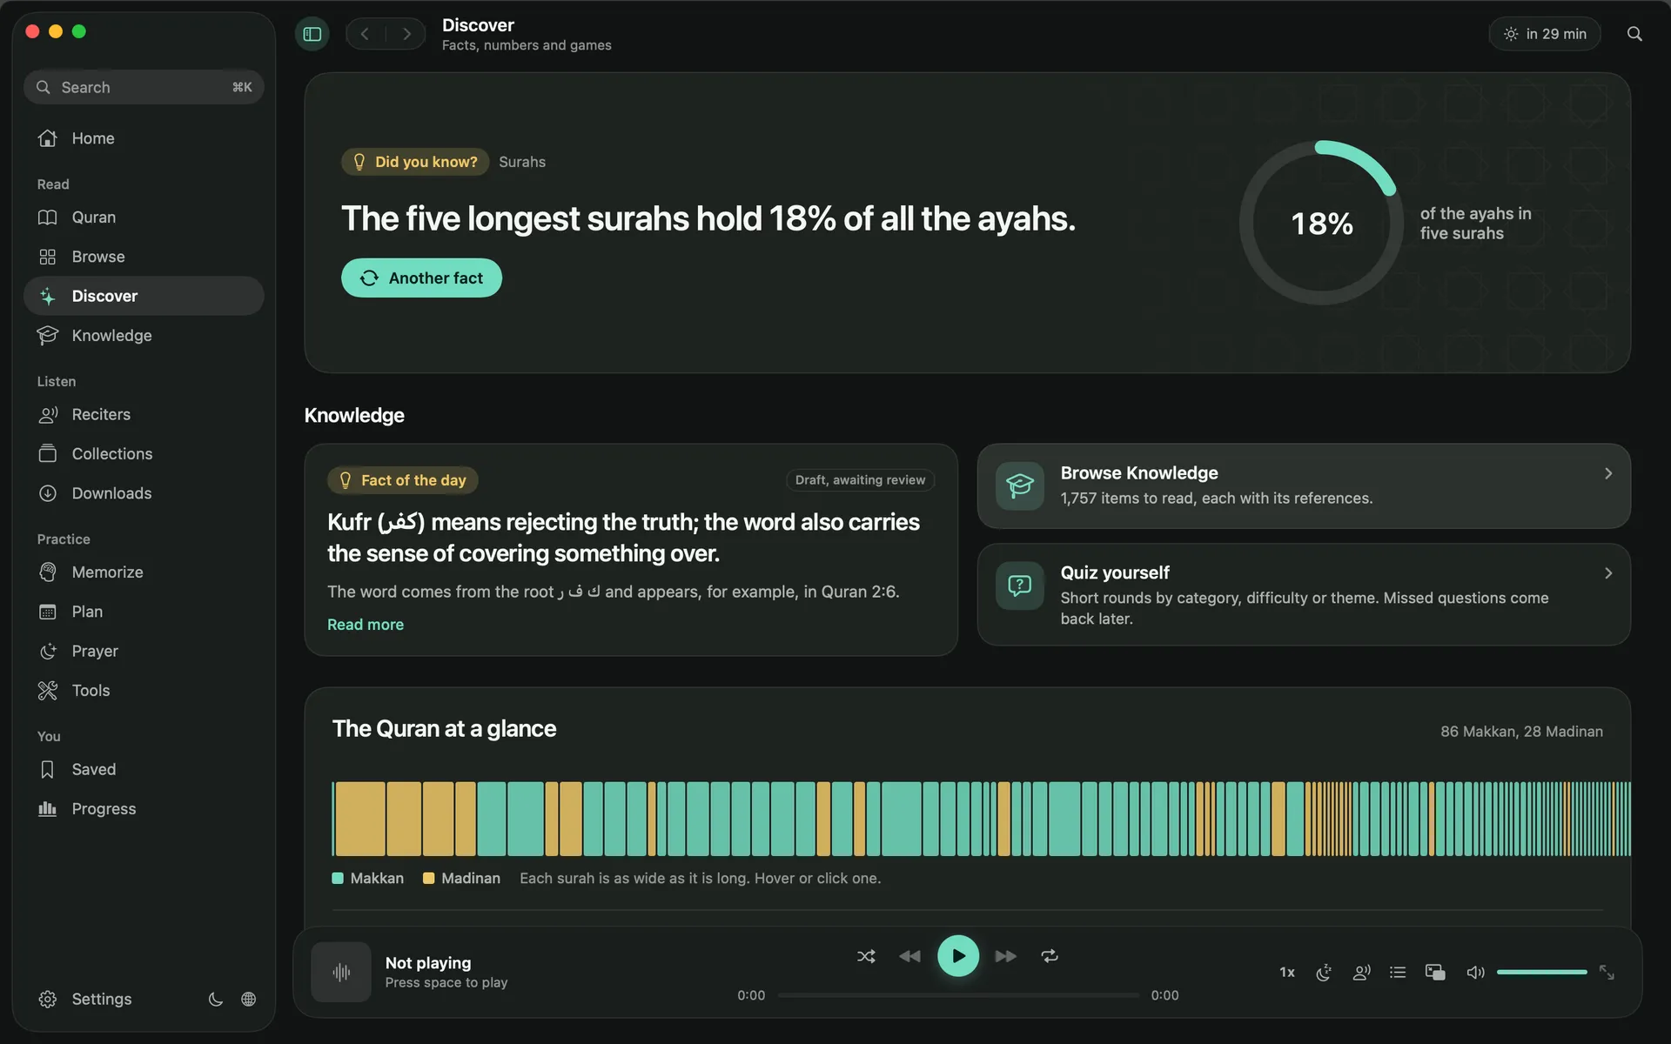The width and height of the screenshot is (1671, 1044).
Task: Open Tools in the sidebar
Action: point(144,691)
